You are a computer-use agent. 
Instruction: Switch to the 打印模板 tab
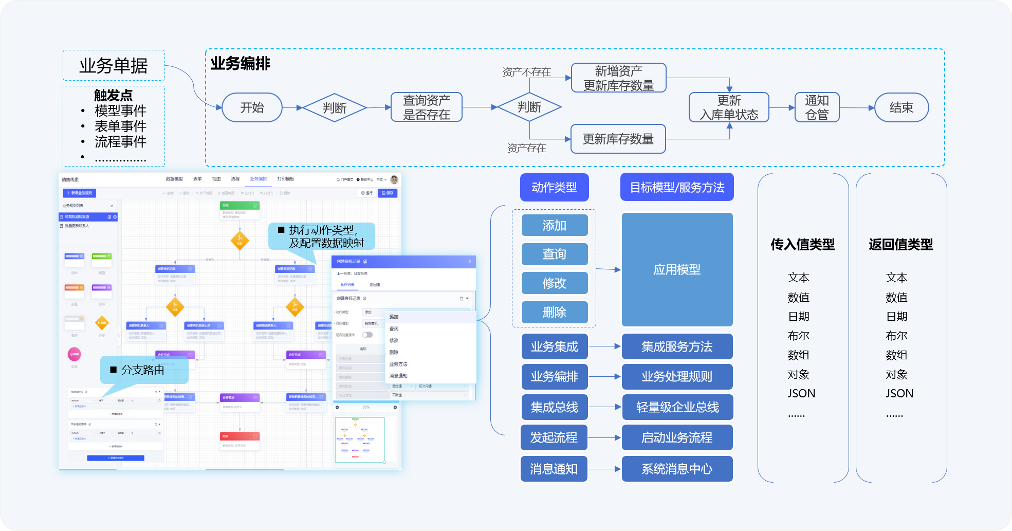(x=286, y=179)
